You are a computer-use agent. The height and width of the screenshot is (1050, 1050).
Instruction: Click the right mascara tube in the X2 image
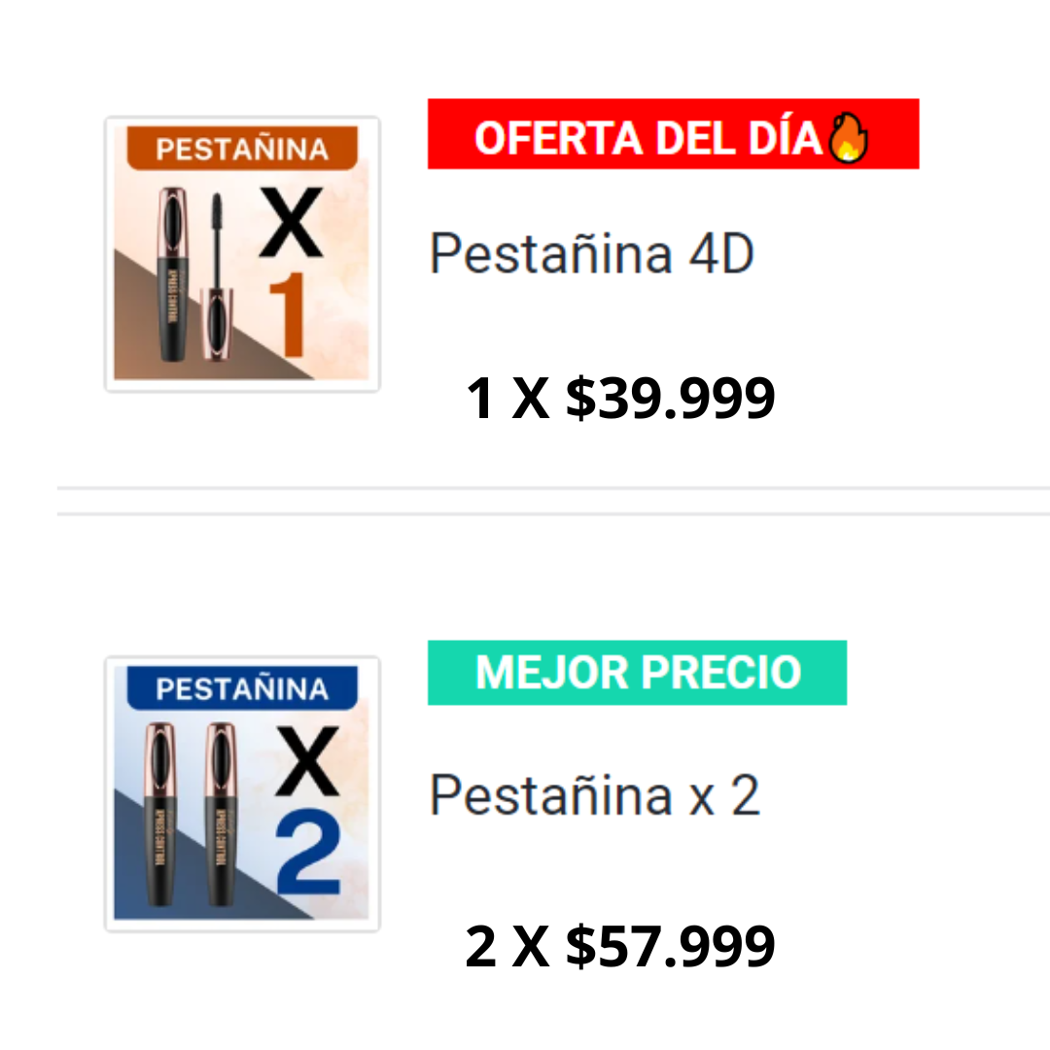[221, 813]
